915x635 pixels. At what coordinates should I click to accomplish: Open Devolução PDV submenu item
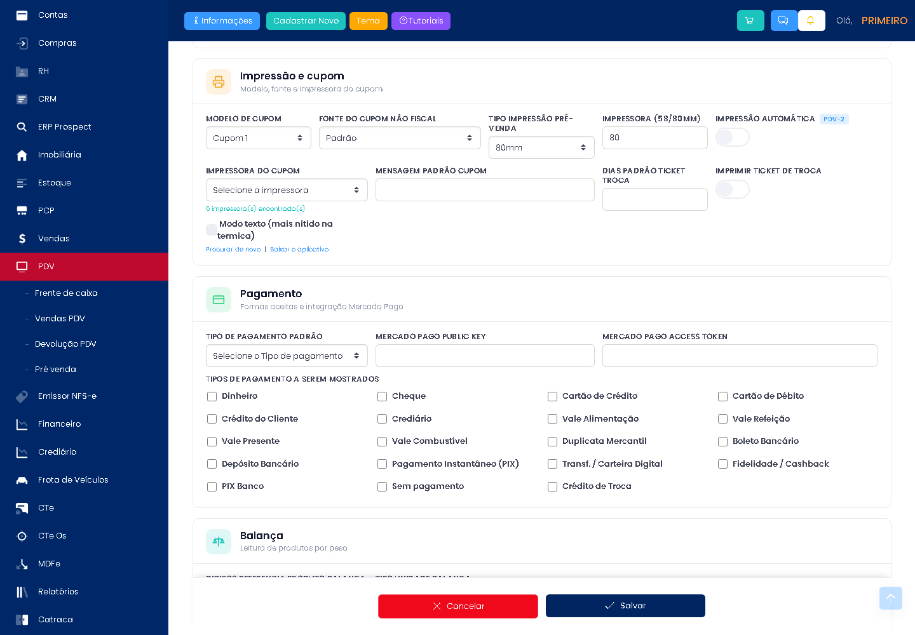pos(65,344)
